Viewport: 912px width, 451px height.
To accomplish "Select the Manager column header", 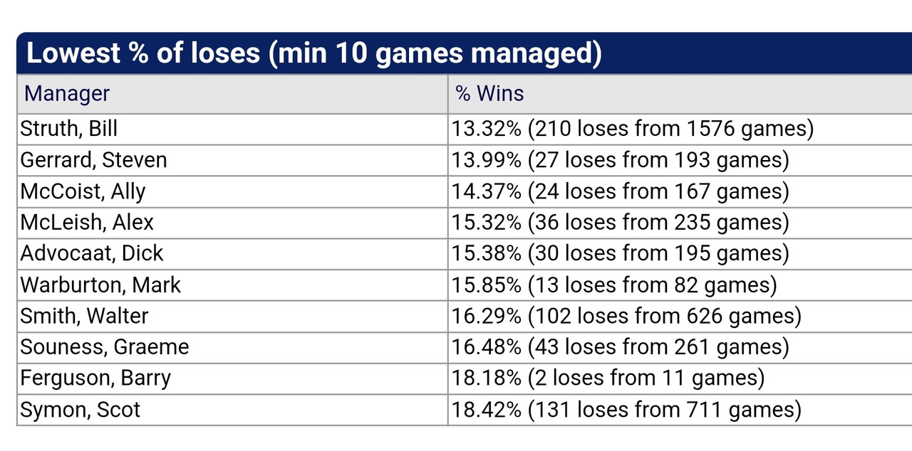I will pos(67,93).
